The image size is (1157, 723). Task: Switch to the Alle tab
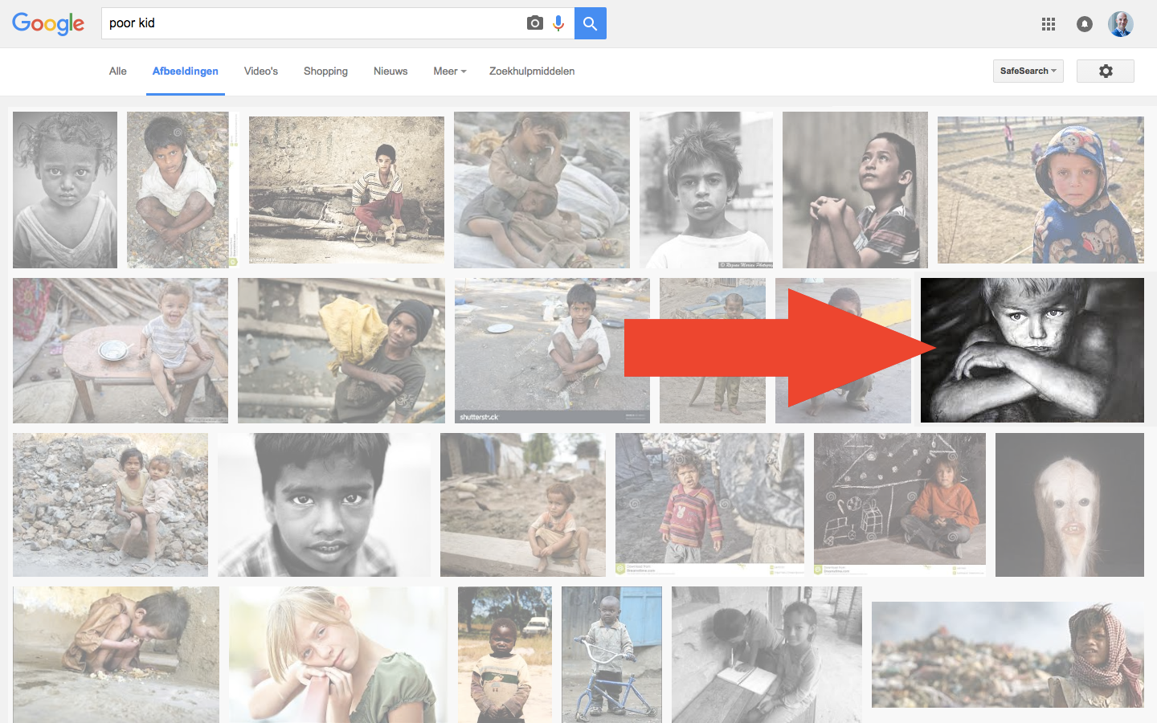pyautogui.click(x=118, y=71)
